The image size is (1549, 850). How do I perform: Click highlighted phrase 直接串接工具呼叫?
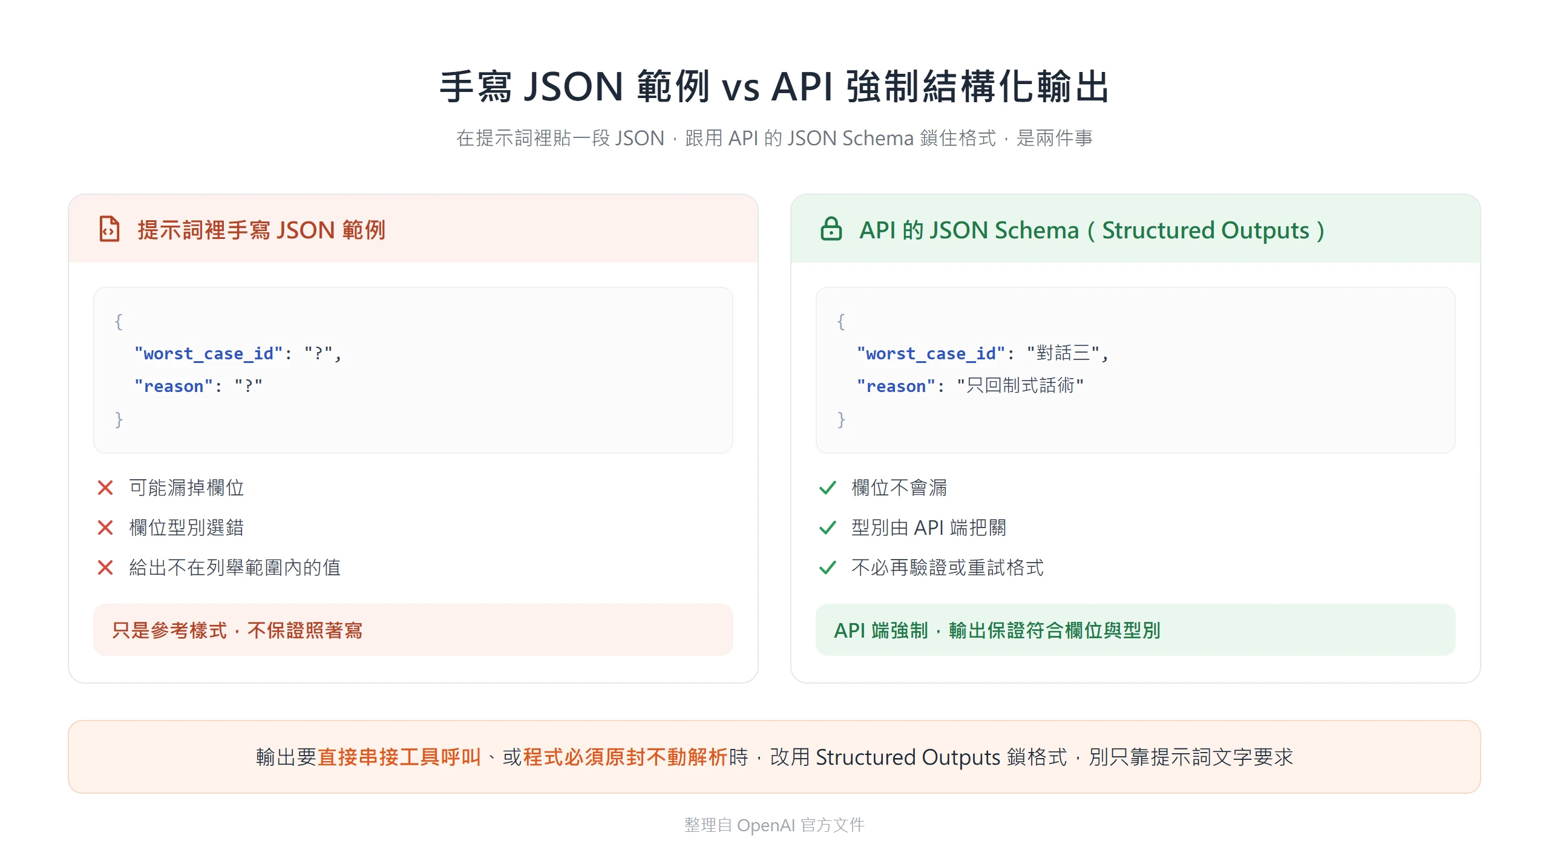[399, 757]
